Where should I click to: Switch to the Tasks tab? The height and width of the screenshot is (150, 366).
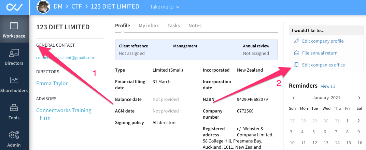click(x=174, y=26)
